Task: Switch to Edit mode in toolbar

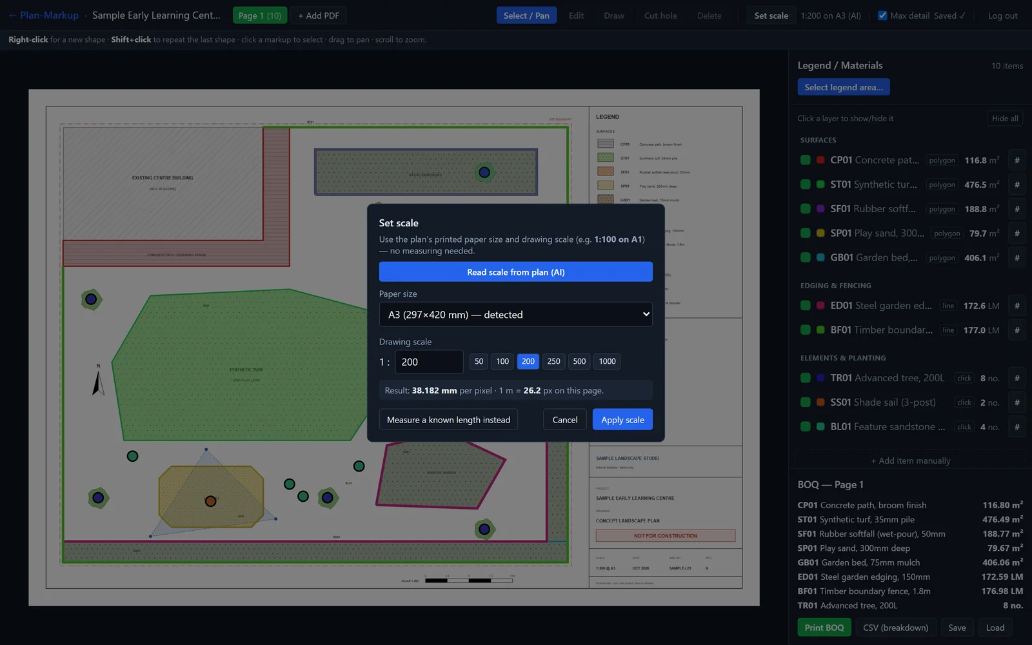Action: coord(576,15)
